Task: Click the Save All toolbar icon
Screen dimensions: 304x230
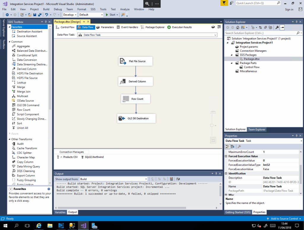Action: (39, 15)
